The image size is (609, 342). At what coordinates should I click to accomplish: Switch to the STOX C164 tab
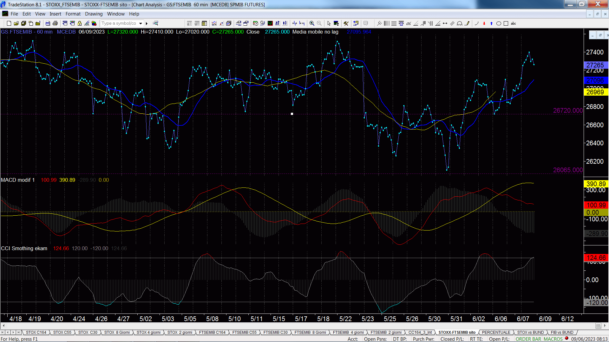coord(36,332)
